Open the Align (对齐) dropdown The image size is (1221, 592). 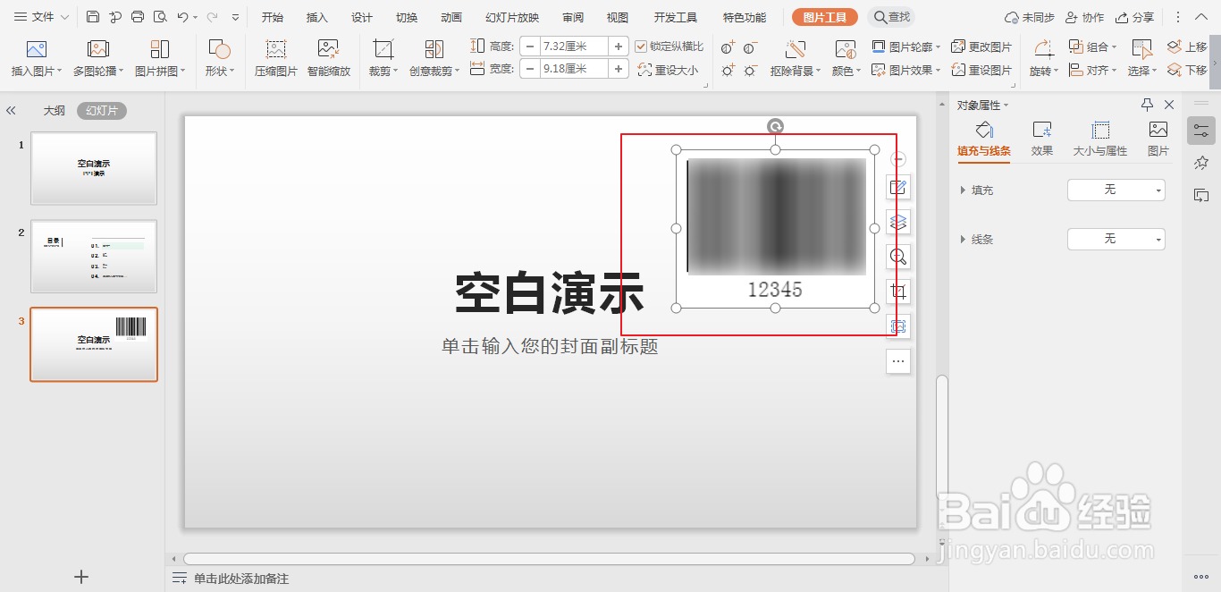click(x=1093, y=70)
